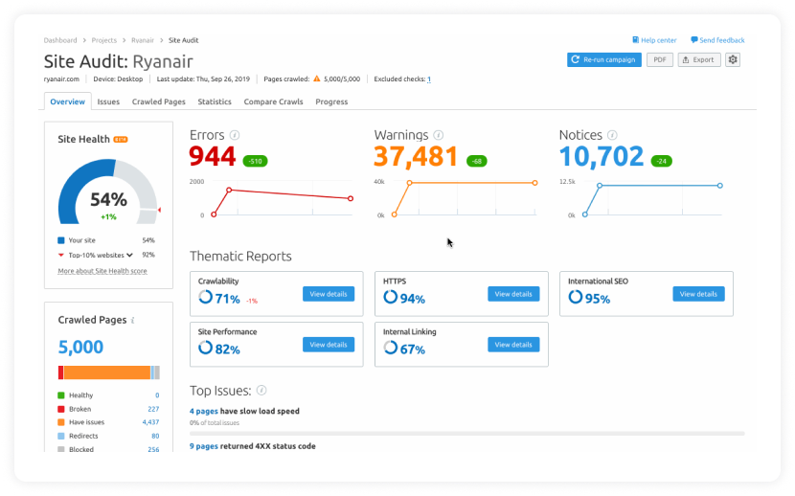The height and width of the screenshot is (496, 795).
Task: Click the excluded checks count link
Action: pos(429,79)
